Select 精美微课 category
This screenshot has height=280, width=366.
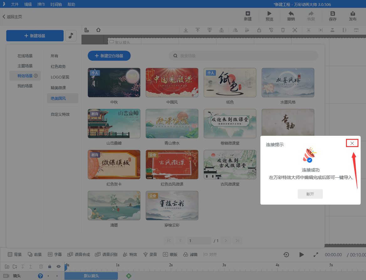point(58,88)
